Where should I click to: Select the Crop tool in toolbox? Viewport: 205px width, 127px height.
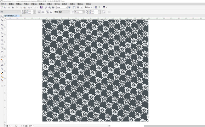tap(2, 24)
